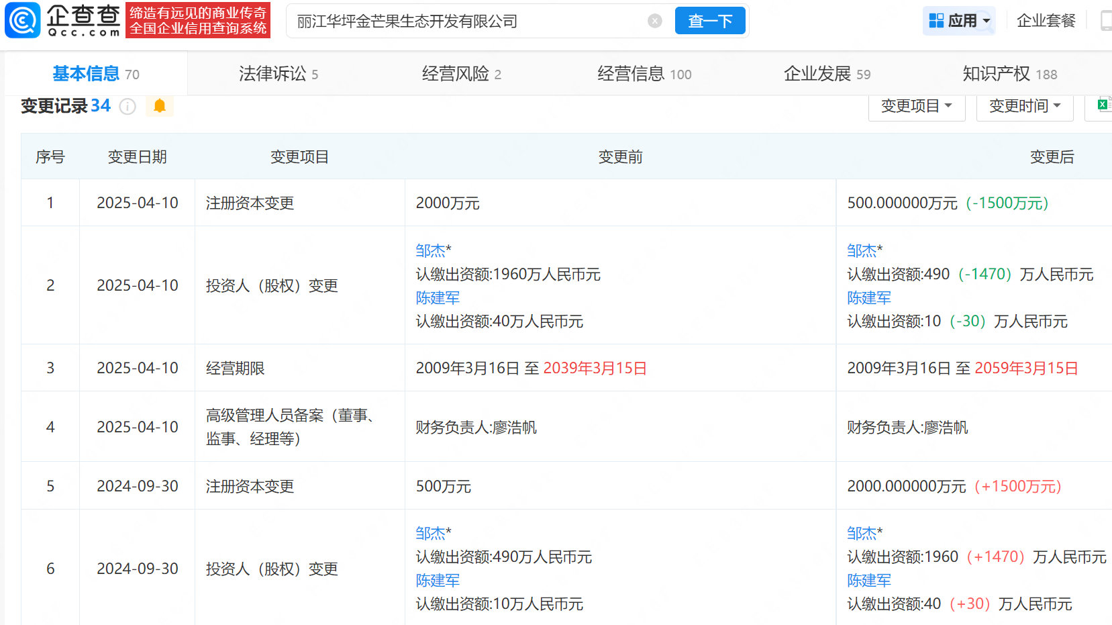Click the 查一下 search button
Screen dimensions: 1112x625
pyautogui.click(x=710, y=21)
